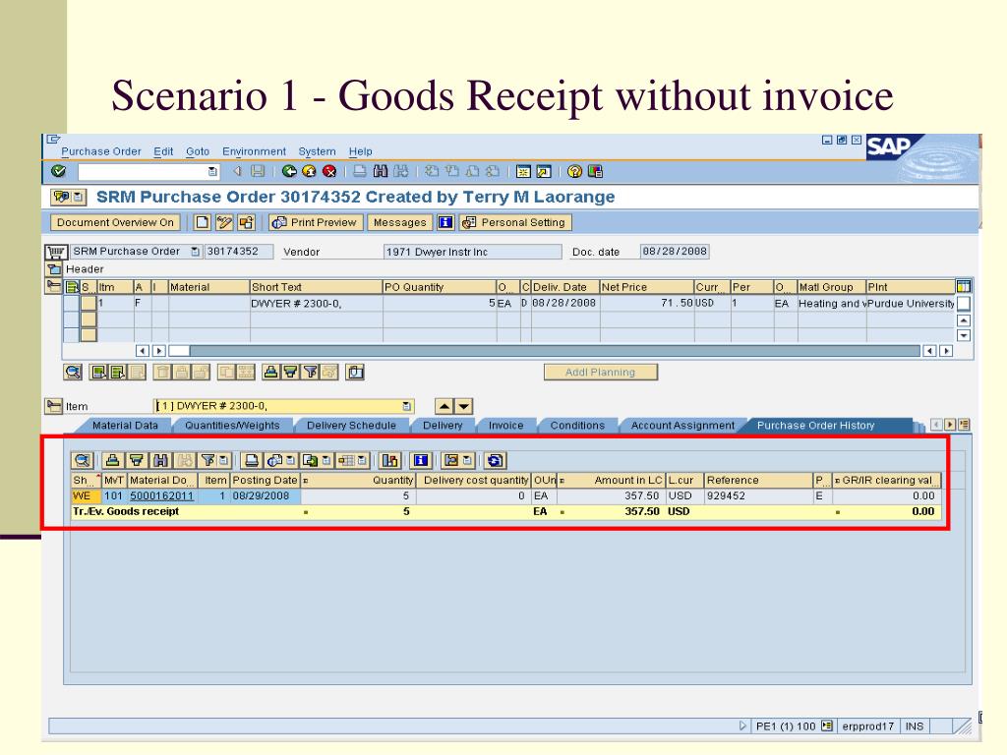Click the table settings icon at item grid corner

pyautogui.click(x=964, y=286)
